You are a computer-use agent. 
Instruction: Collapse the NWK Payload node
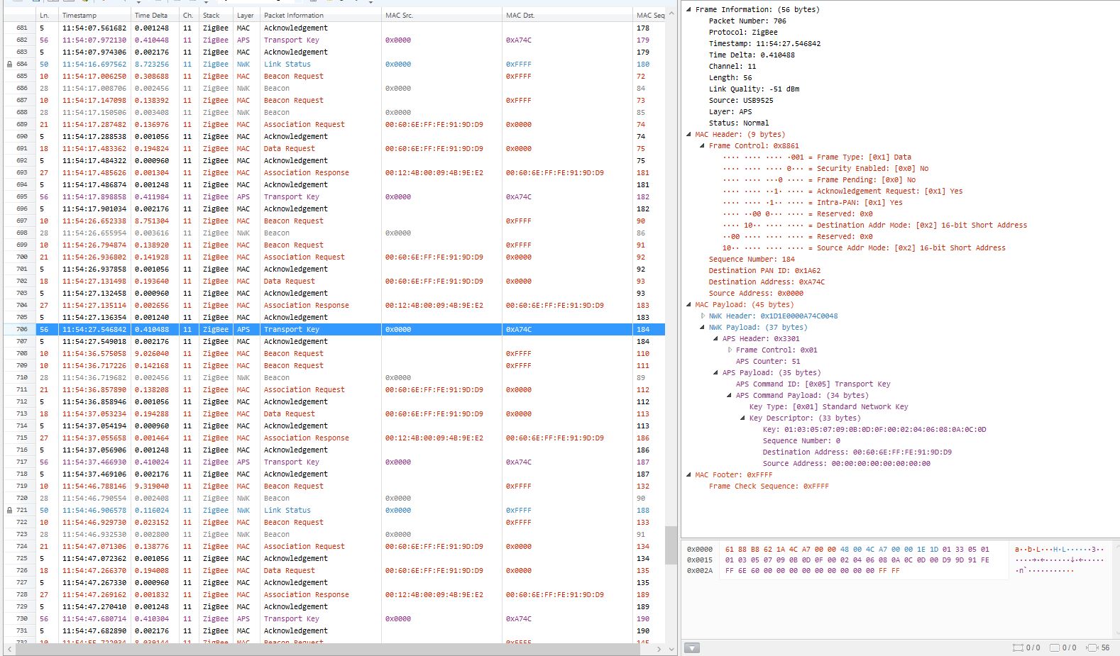click(702, 327)
